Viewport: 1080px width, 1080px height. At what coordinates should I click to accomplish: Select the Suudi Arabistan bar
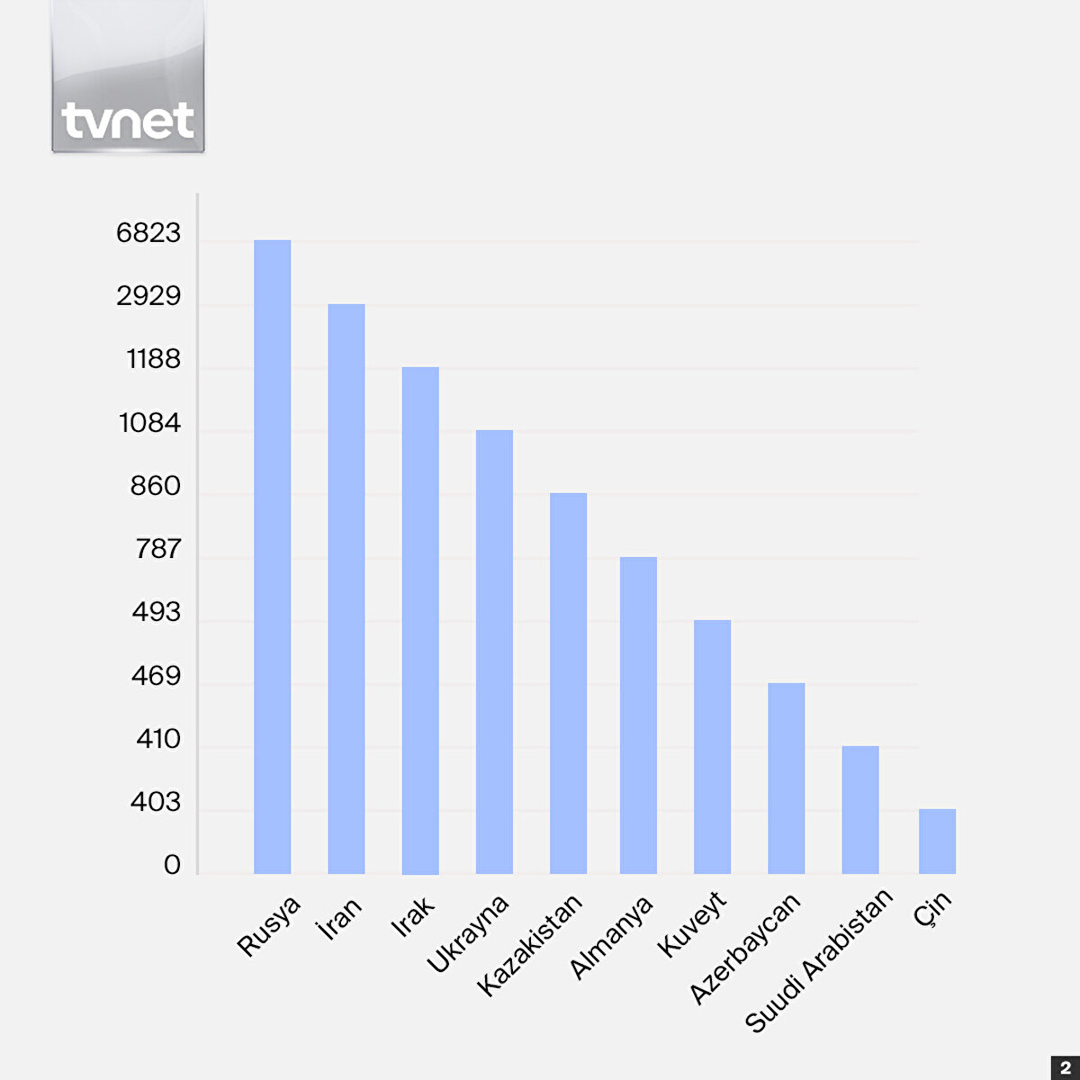pos(859,810)
